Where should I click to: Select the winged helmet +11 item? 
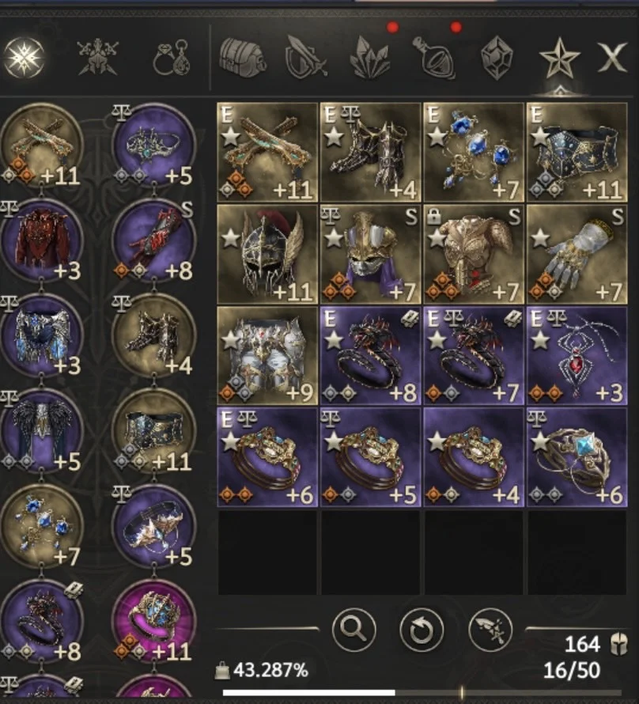coord(267,254)
